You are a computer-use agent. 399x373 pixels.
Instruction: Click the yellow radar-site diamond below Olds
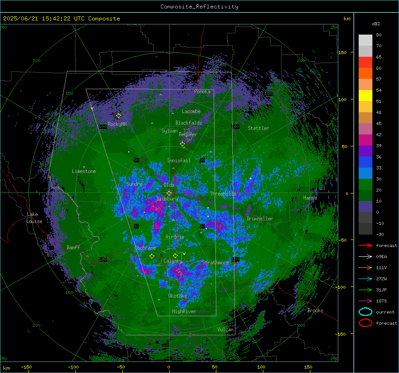click(x=169, y=193)
